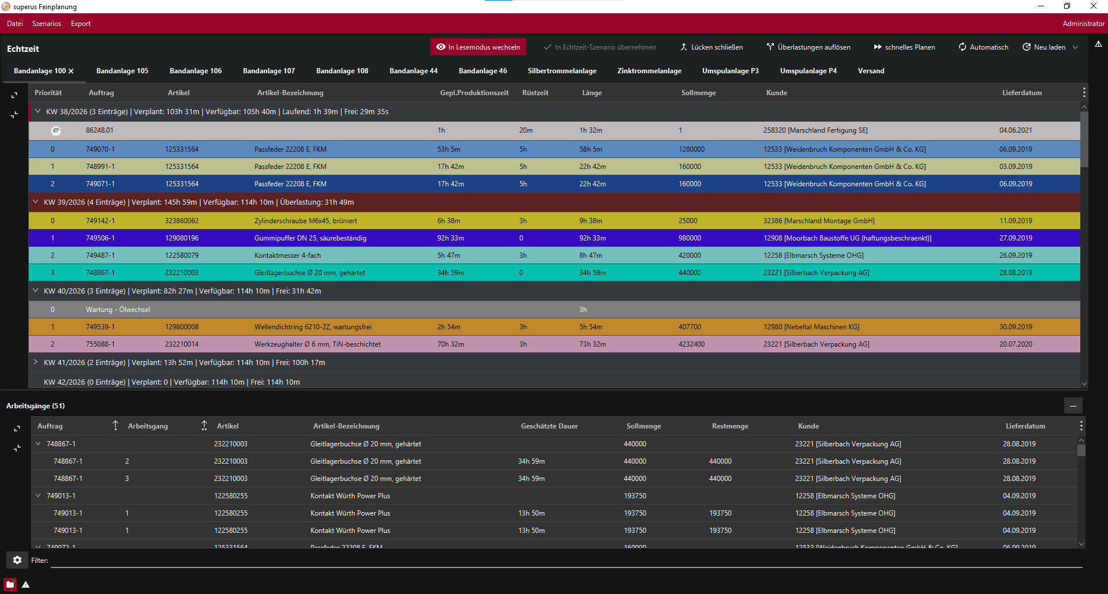
Task: Open the filter settings gear icon
Action: (x=17, y=560)
